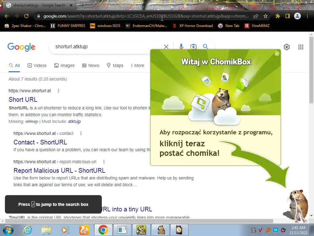Open Contact - ShortURL result
This screenshot has width=314, height=236.
[40, 142]
